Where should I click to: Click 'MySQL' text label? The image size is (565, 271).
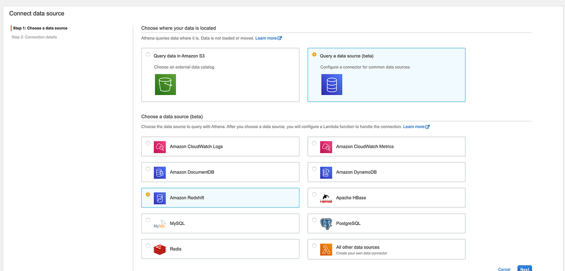(x=178, y=223)
